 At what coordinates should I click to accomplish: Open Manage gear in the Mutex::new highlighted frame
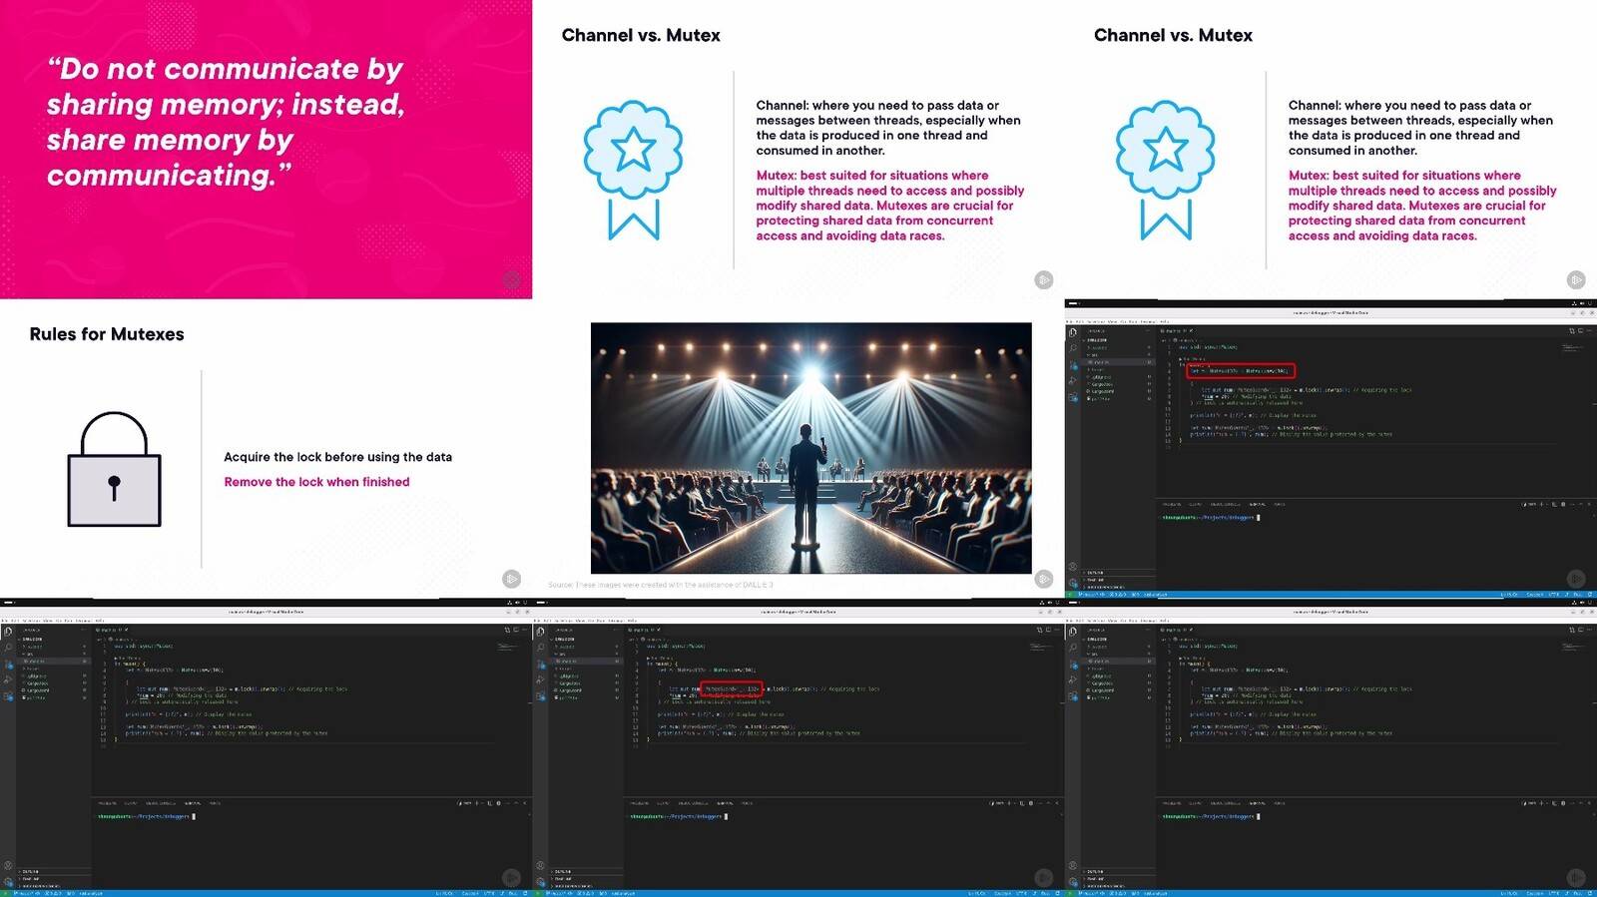[1073, 582]
